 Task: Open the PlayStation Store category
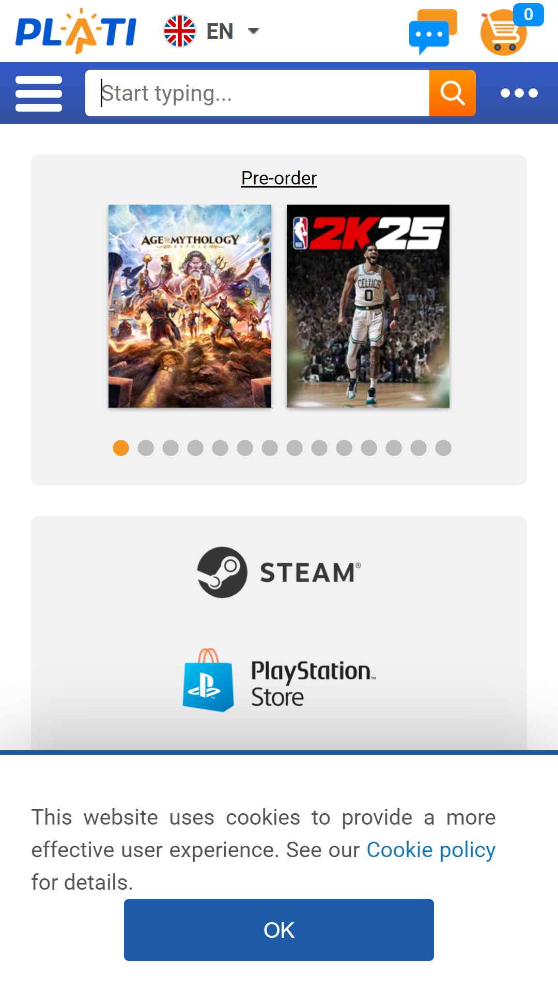pos(279,680)
